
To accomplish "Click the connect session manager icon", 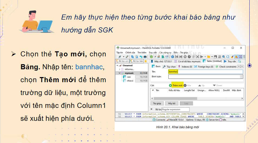I will [x=120, y=57].
